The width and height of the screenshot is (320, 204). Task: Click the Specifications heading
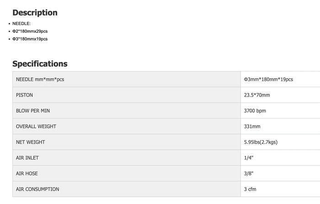click(40, 64)
